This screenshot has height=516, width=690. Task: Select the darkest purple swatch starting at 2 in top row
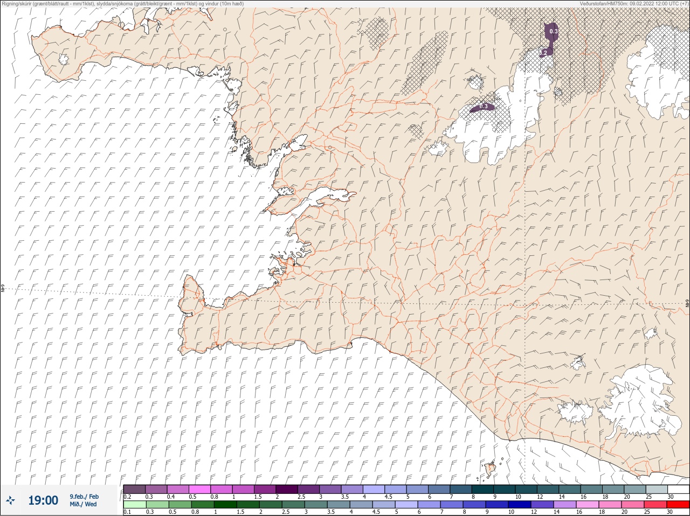tap(287, 489)
